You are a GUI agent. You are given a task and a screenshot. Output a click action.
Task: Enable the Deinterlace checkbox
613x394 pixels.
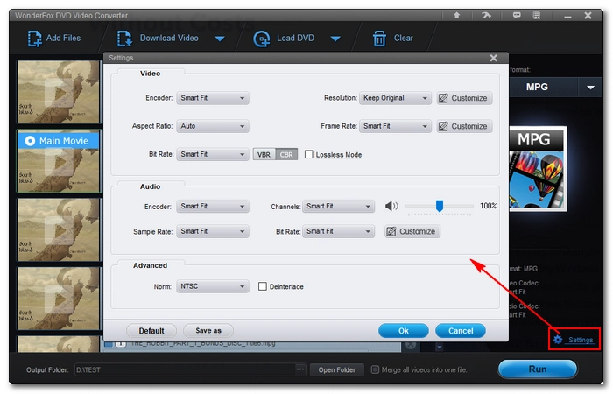coord(263,286)
